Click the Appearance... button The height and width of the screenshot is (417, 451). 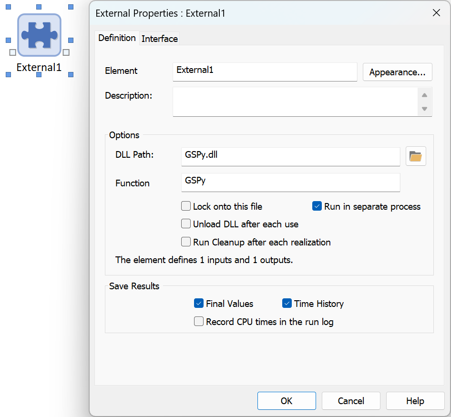[397, 72]
